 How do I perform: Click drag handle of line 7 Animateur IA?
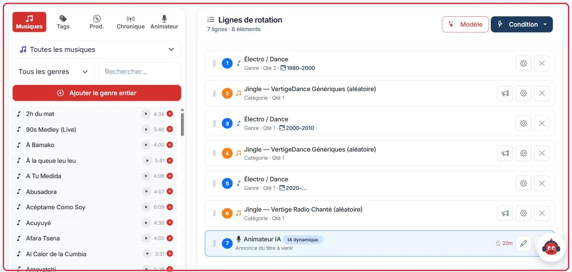click(x=214, y=244)
